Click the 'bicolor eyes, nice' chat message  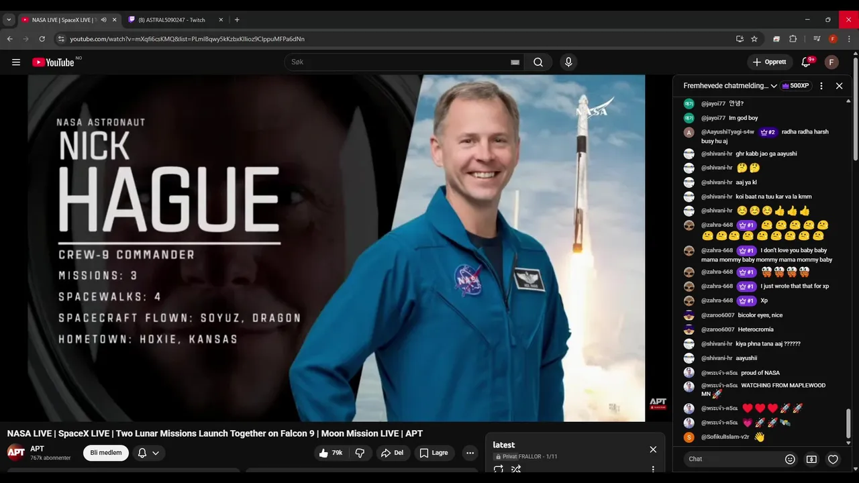coord(760,315)
